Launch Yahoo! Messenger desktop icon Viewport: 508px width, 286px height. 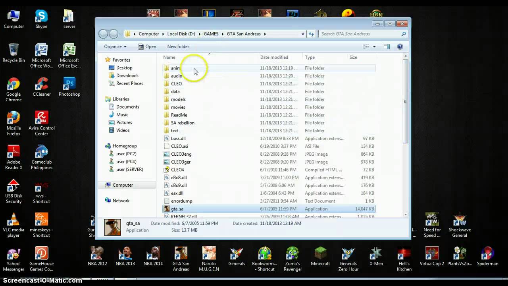[x=13, y=259]
